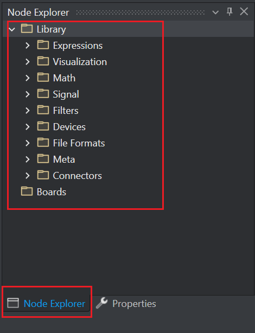Expand the Math folder chevron
255x333 pixels.
click(x=28, y=78)
